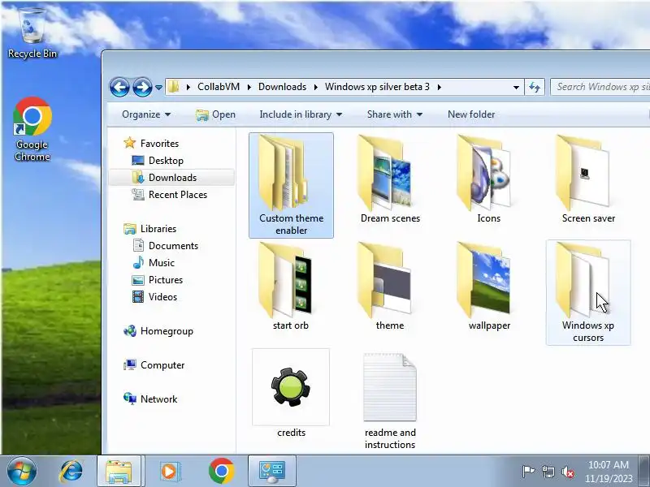The height and width of the screenshot is (487, 650).
Task: Select the credits file icon
Action: click(291, 394)
